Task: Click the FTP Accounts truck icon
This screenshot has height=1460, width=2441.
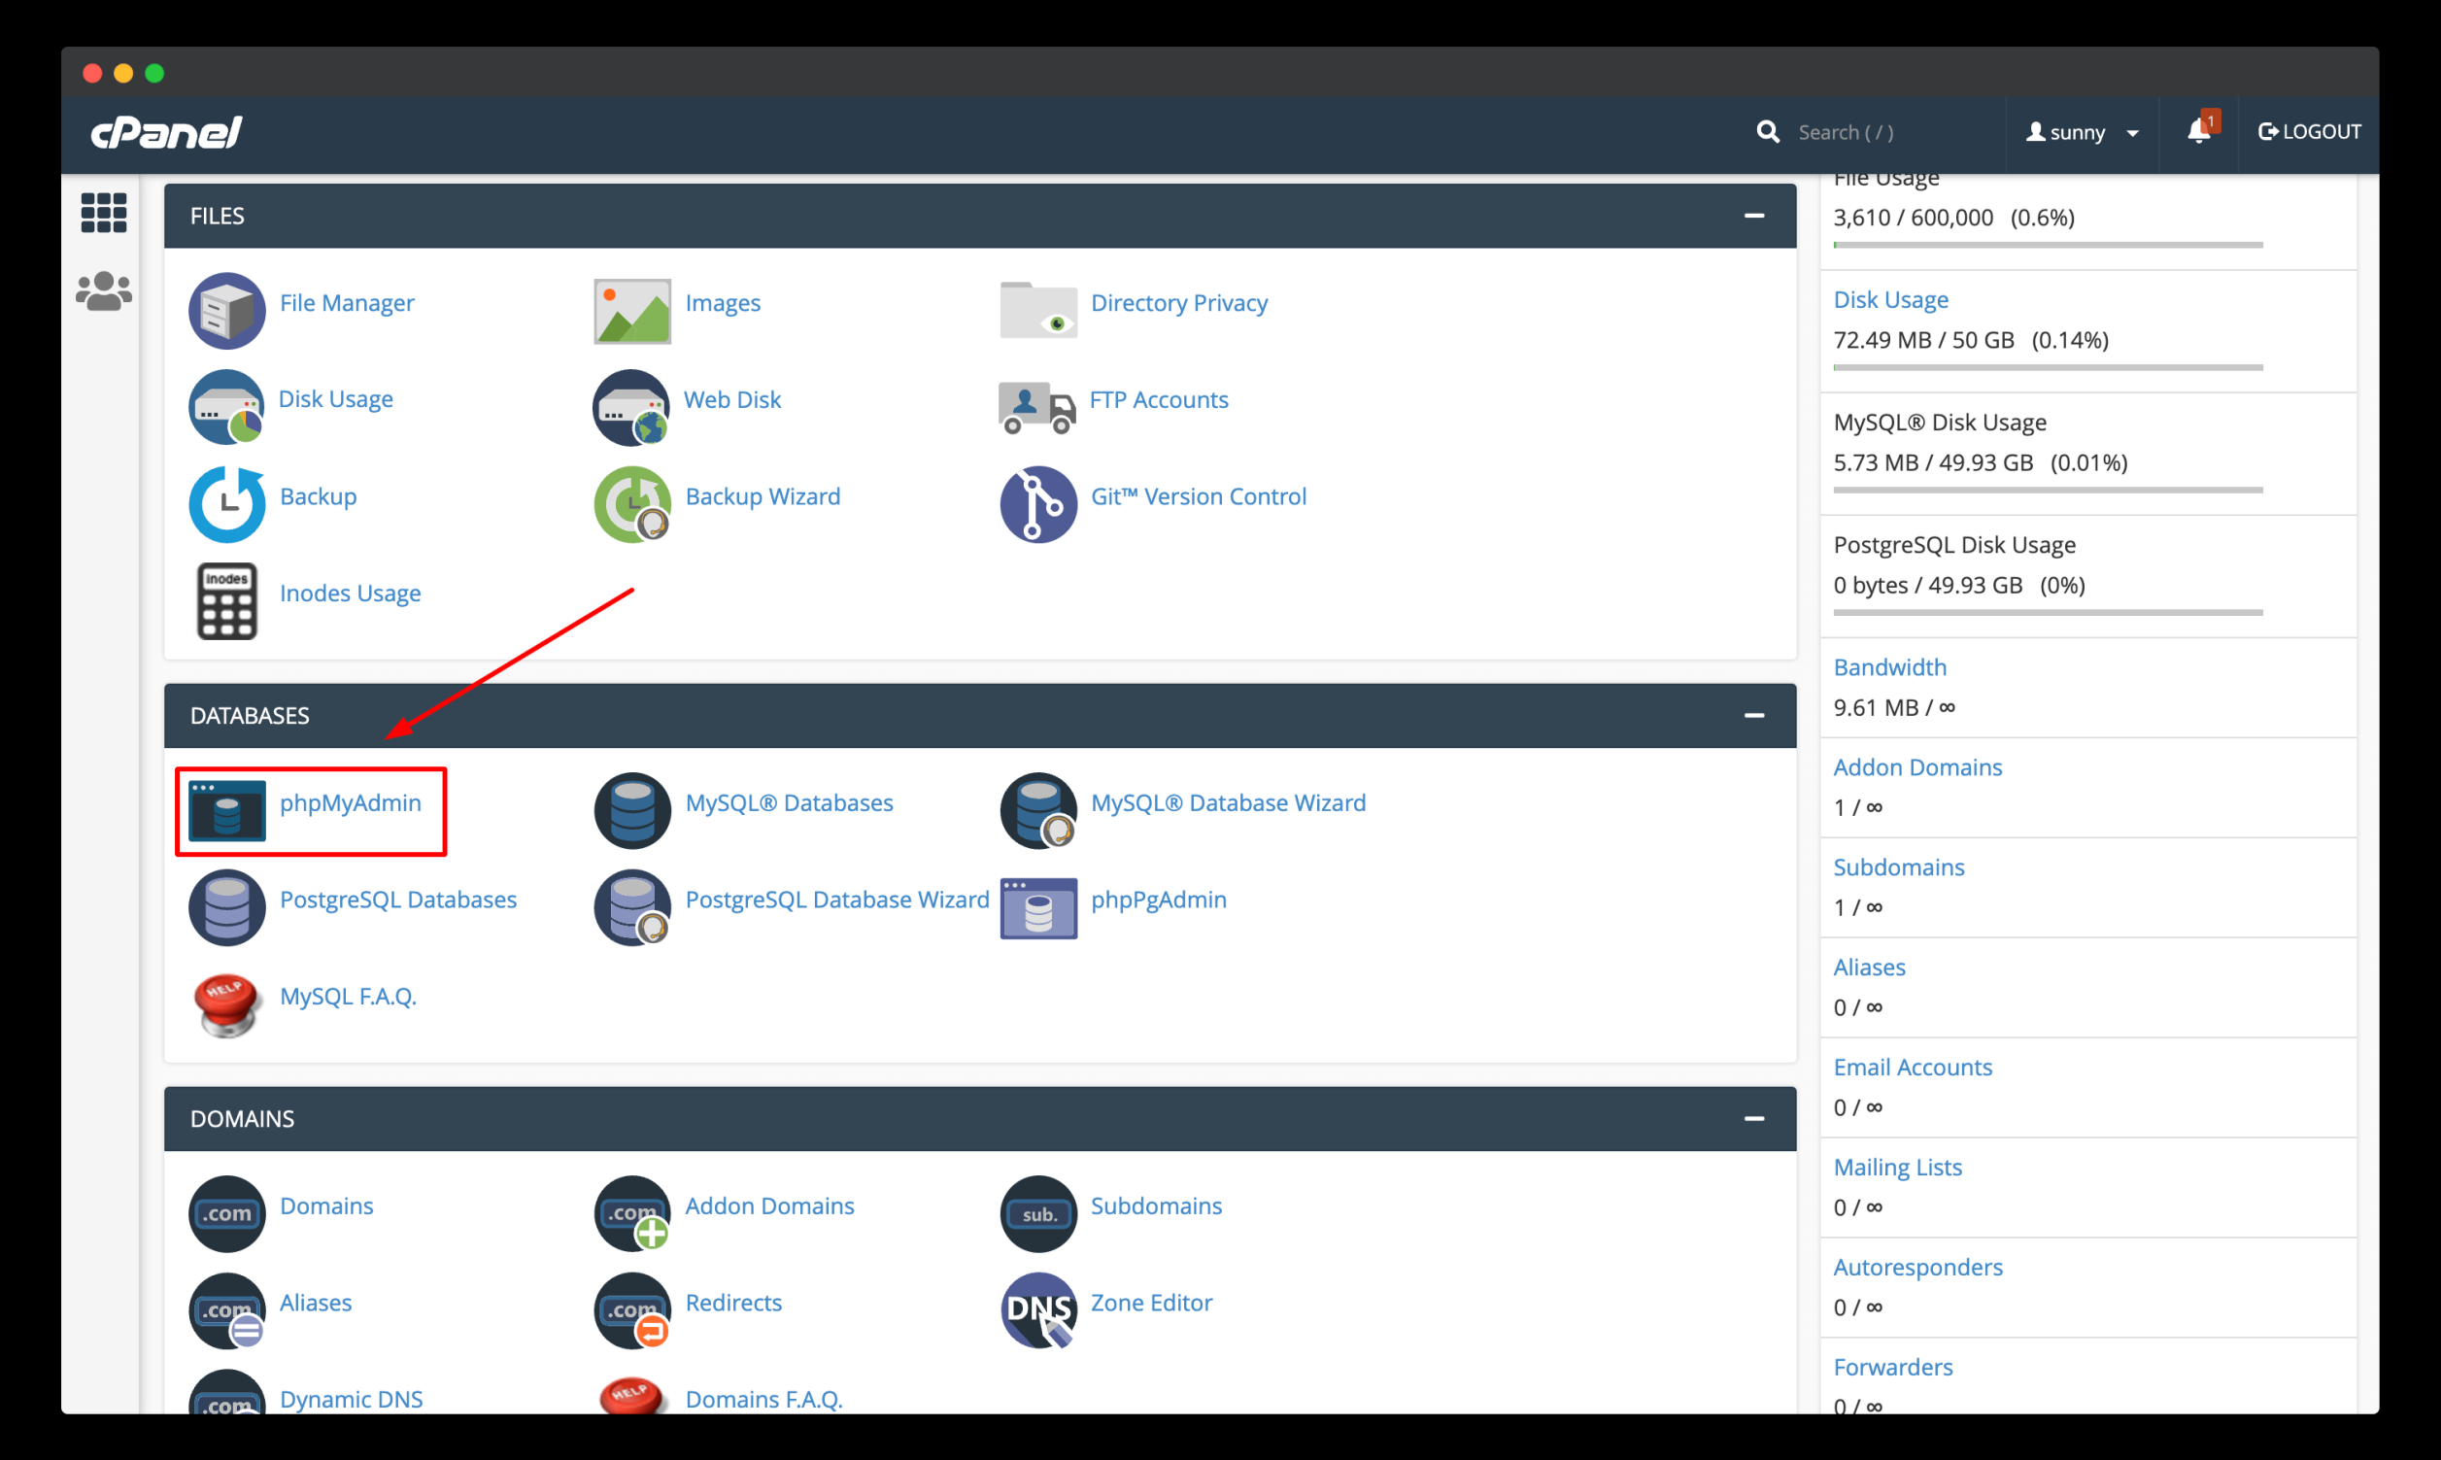Action: point(1036,406)
